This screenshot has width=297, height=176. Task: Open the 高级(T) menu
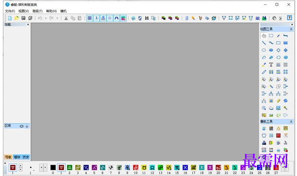[x=37, y=11]
